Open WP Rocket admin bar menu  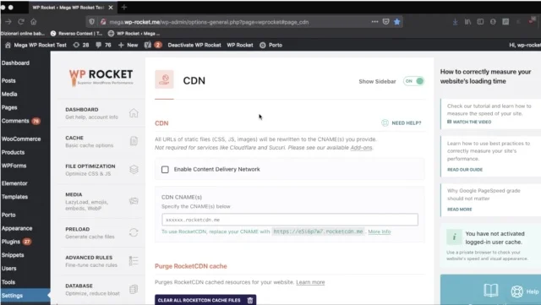click(240, 45)
